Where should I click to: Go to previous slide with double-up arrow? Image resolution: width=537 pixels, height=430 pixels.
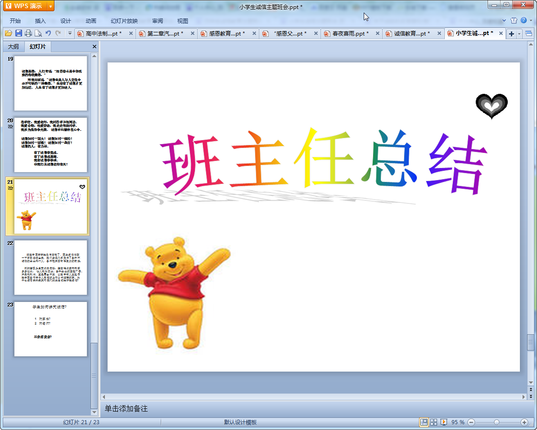pos(531,389)
